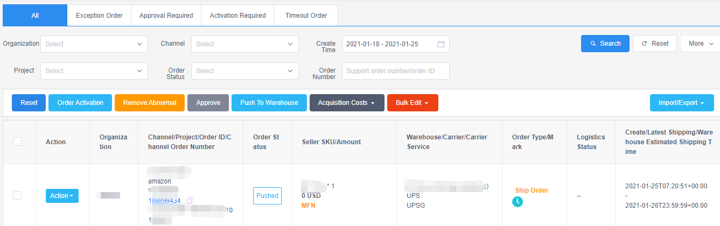720x226 pixels.
Task: Open the Organization select dropdown
Action: click(94, 44)
